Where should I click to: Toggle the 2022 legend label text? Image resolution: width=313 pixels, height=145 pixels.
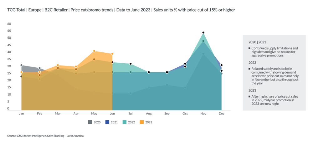pyautogui.click(x=131, y=122)
